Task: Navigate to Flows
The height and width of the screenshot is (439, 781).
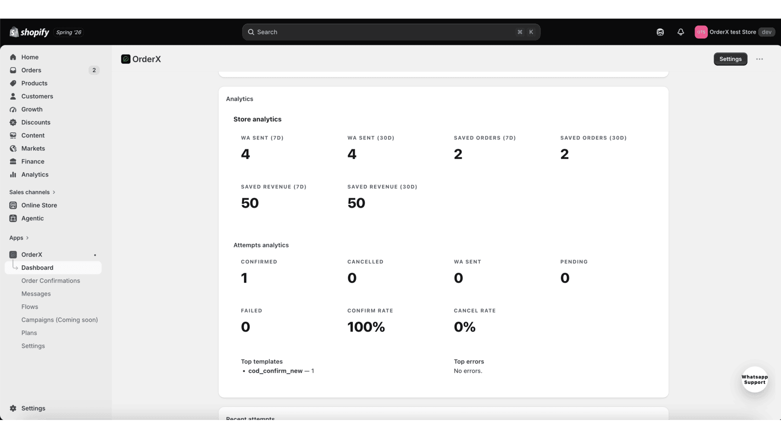Action: click(x=30, y=307)
